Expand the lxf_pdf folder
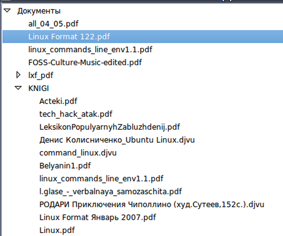The height and width of the screenshot is (236, 283). pyautogui.click(x=18, y=75)
